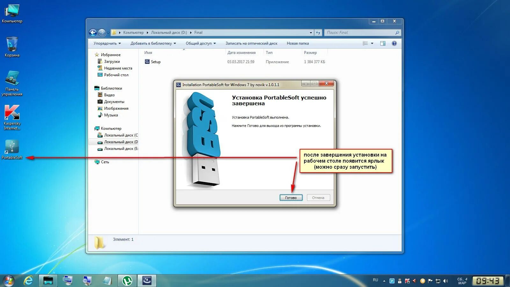Open the Упорядочить dropdown menu
This screenshot has width=510, height=287.
[107, 43]
